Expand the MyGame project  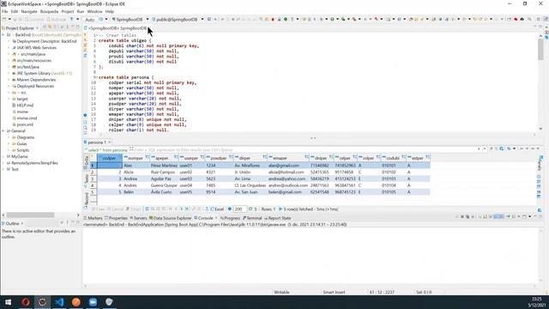tap(3, 156)
